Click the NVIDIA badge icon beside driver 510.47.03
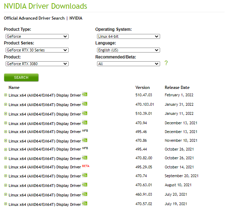 click(x=85, y=94)
